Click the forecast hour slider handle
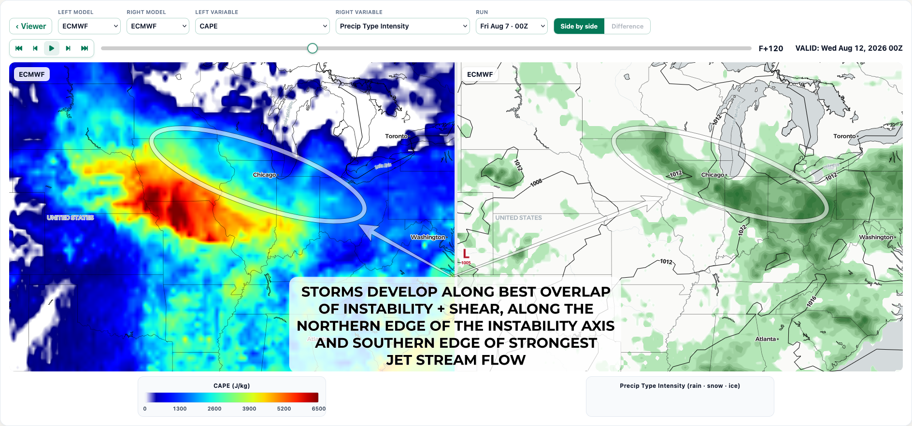 pyautogui.click(x=313, y=48)
